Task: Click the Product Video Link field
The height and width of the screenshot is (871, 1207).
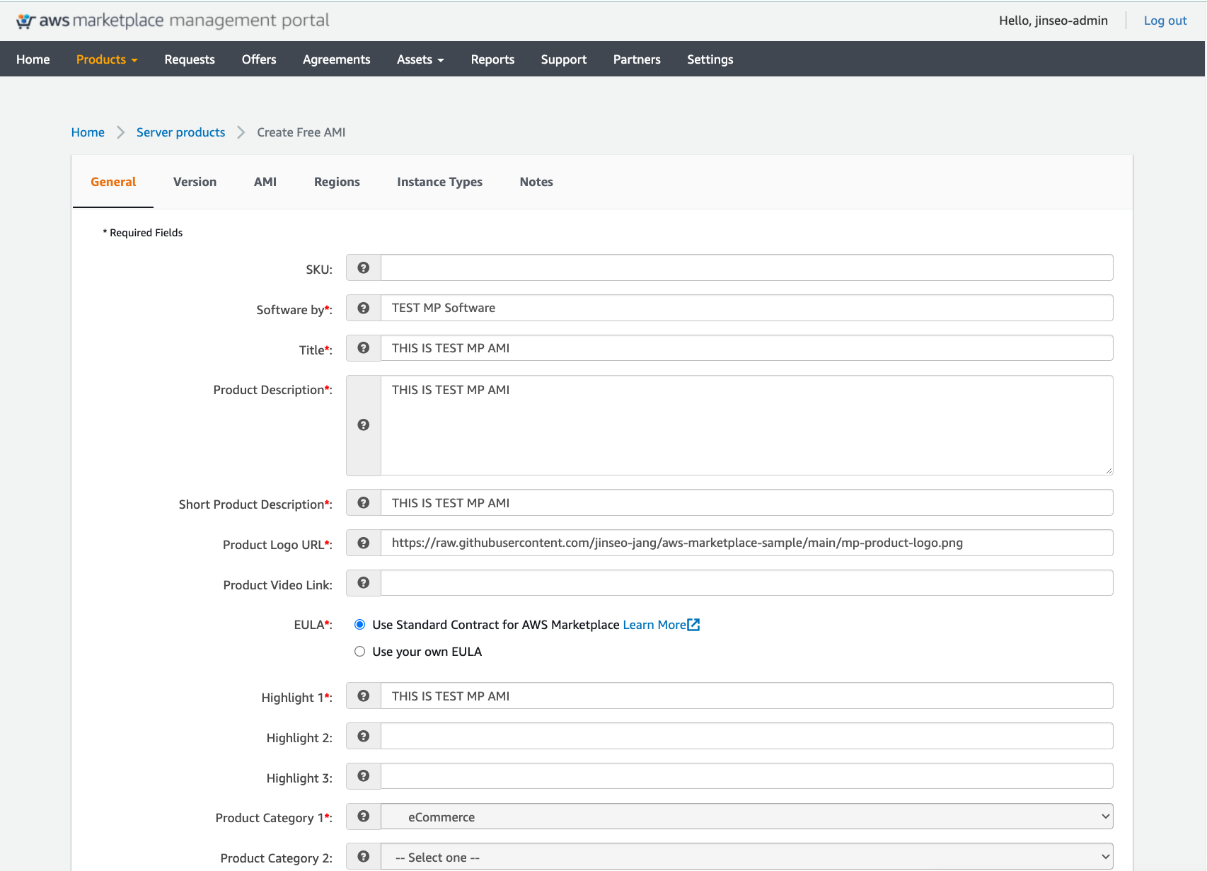Action: [x=747, y=583]
